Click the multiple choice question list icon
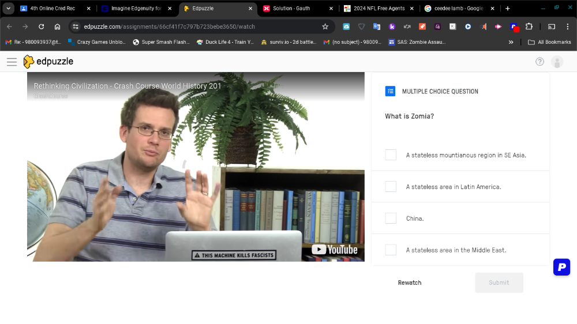 [390, 91]
